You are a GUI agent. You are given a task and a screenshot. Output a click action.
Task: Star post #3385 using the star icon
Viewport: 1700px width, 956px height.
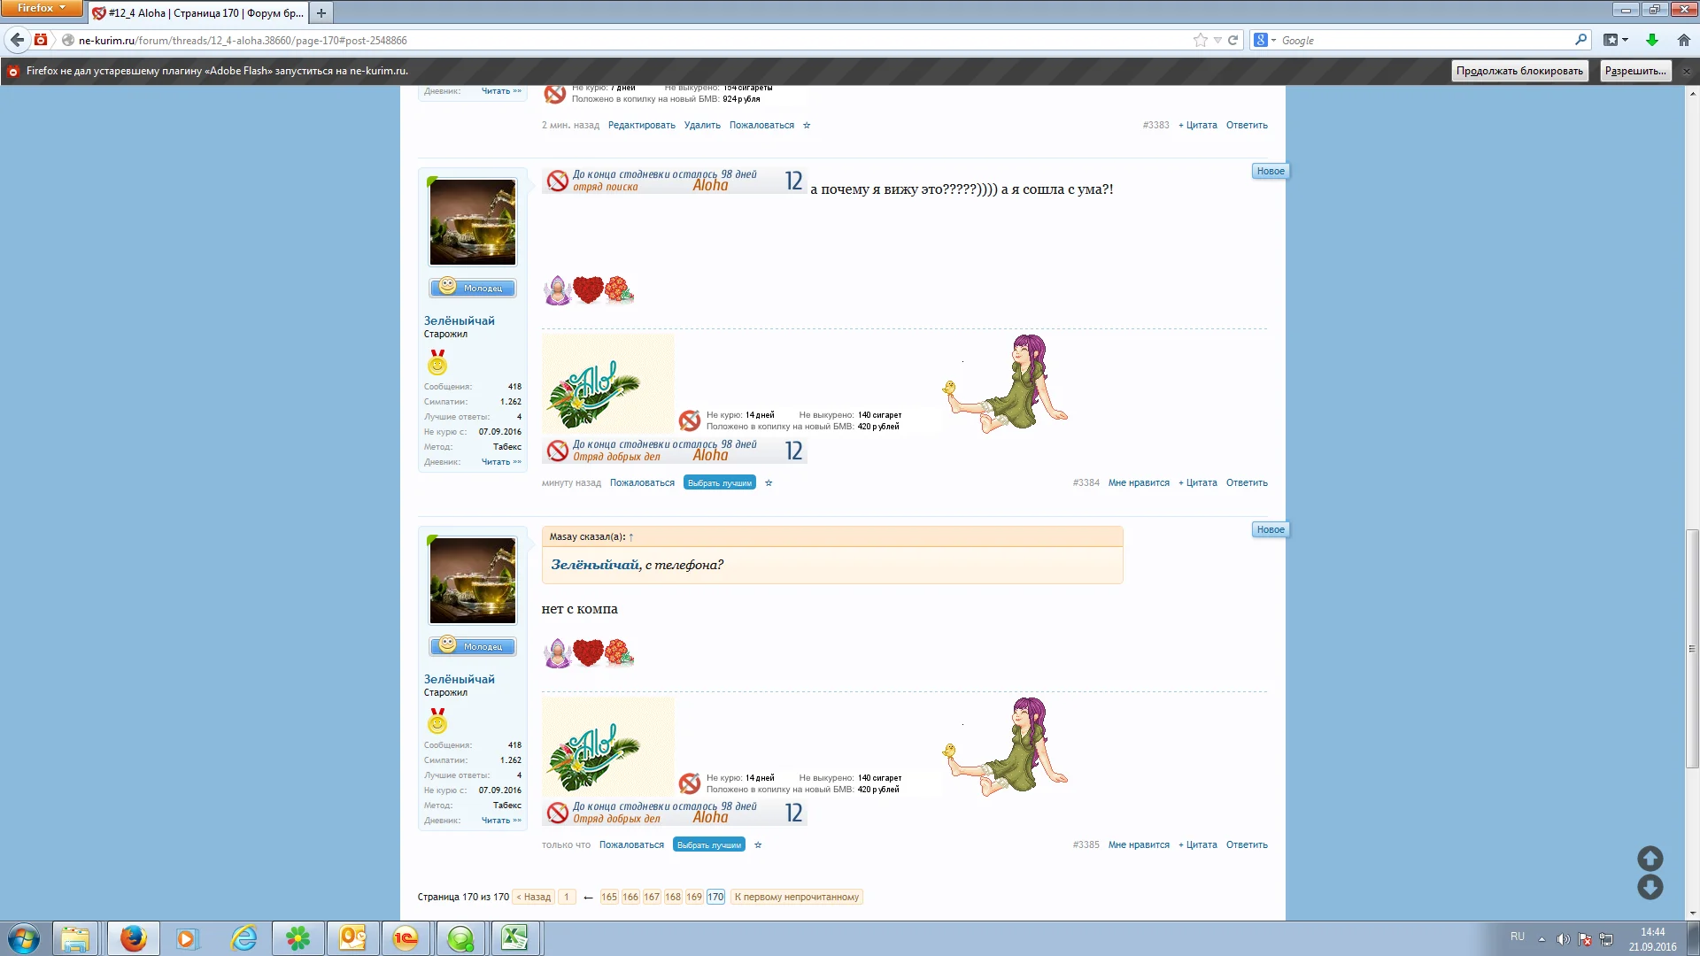click(758, 845)
